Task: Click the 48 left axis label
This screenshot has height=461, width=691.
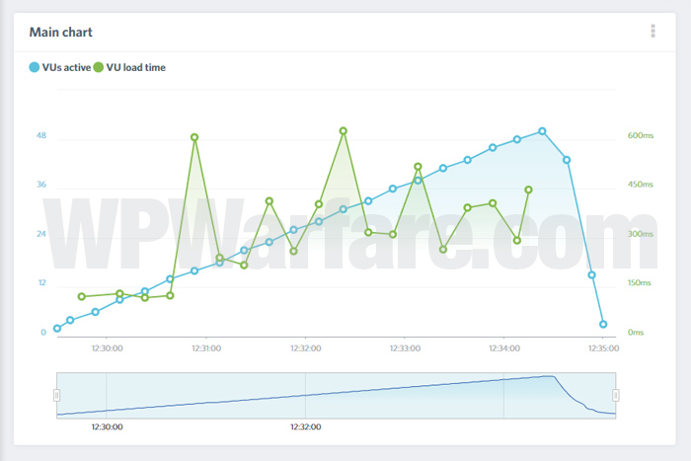Action: click(41, 135)
